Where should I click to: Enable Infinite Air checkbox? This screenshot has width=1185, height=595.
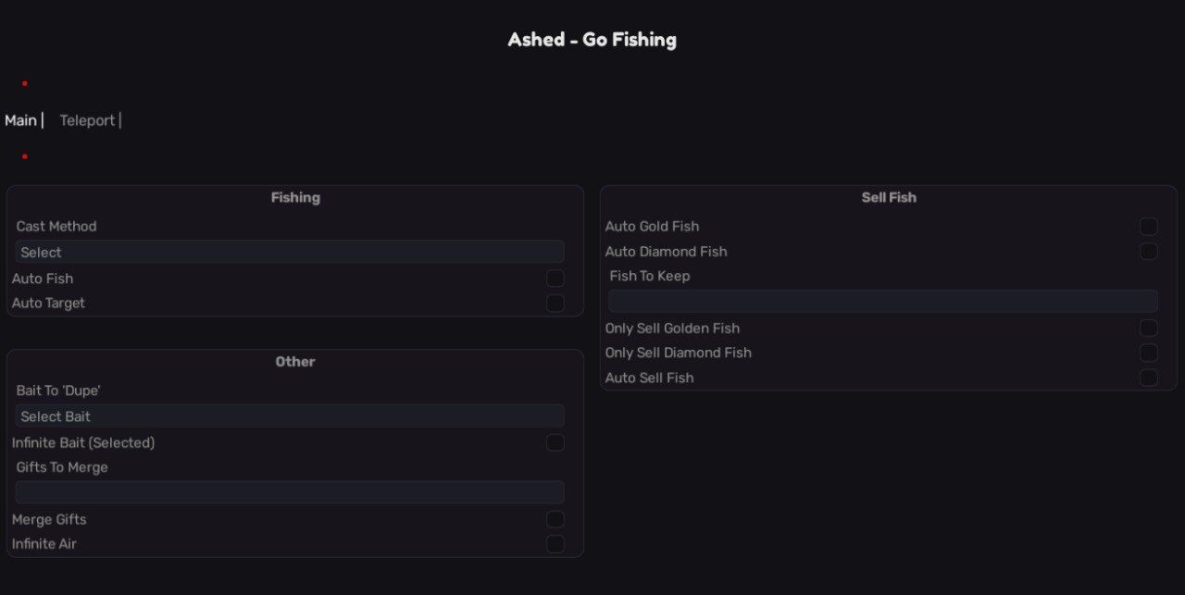(555, 544)
